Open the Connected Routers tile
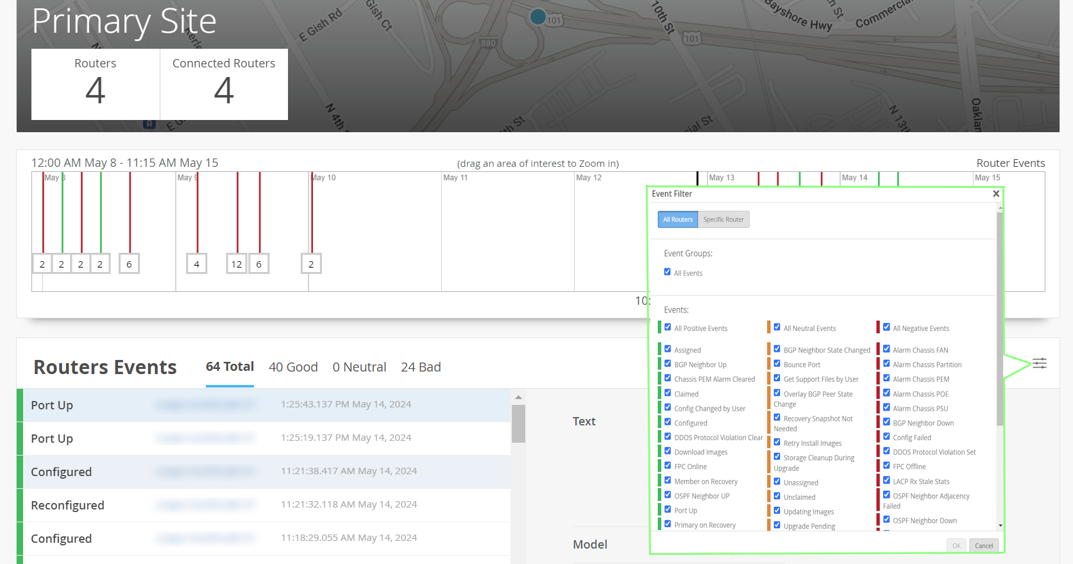The image size is (1073, 564). 223,84
